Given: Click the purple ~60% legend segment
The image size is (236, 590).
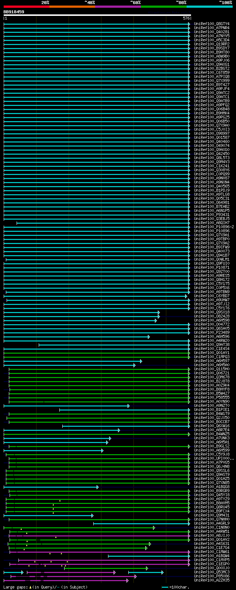Looking at the screenshot, I should [x=118, y=7].
